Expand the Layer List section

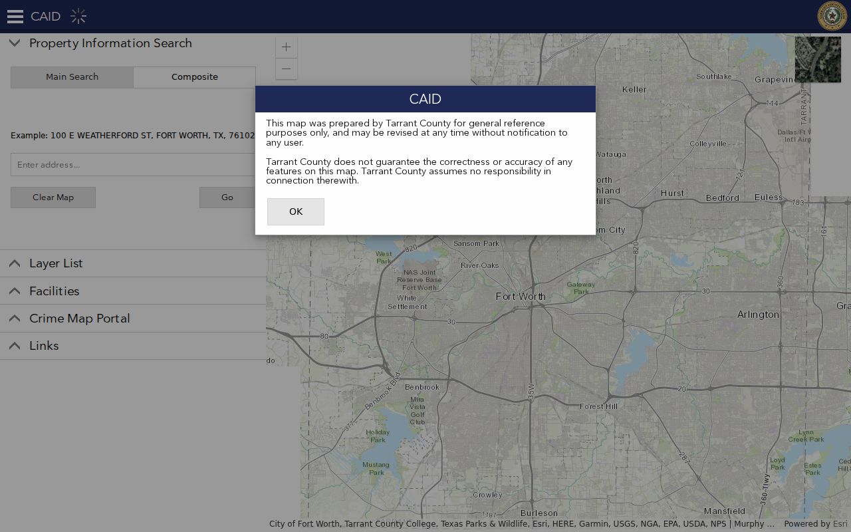[x=133, y=263]
